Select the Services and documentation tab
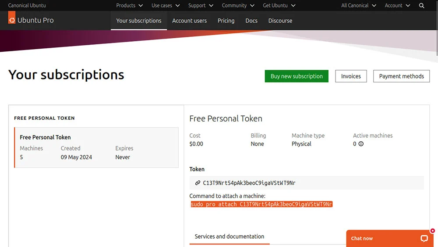Viewport: 438px width, 247px height. (x=230, y=236)
